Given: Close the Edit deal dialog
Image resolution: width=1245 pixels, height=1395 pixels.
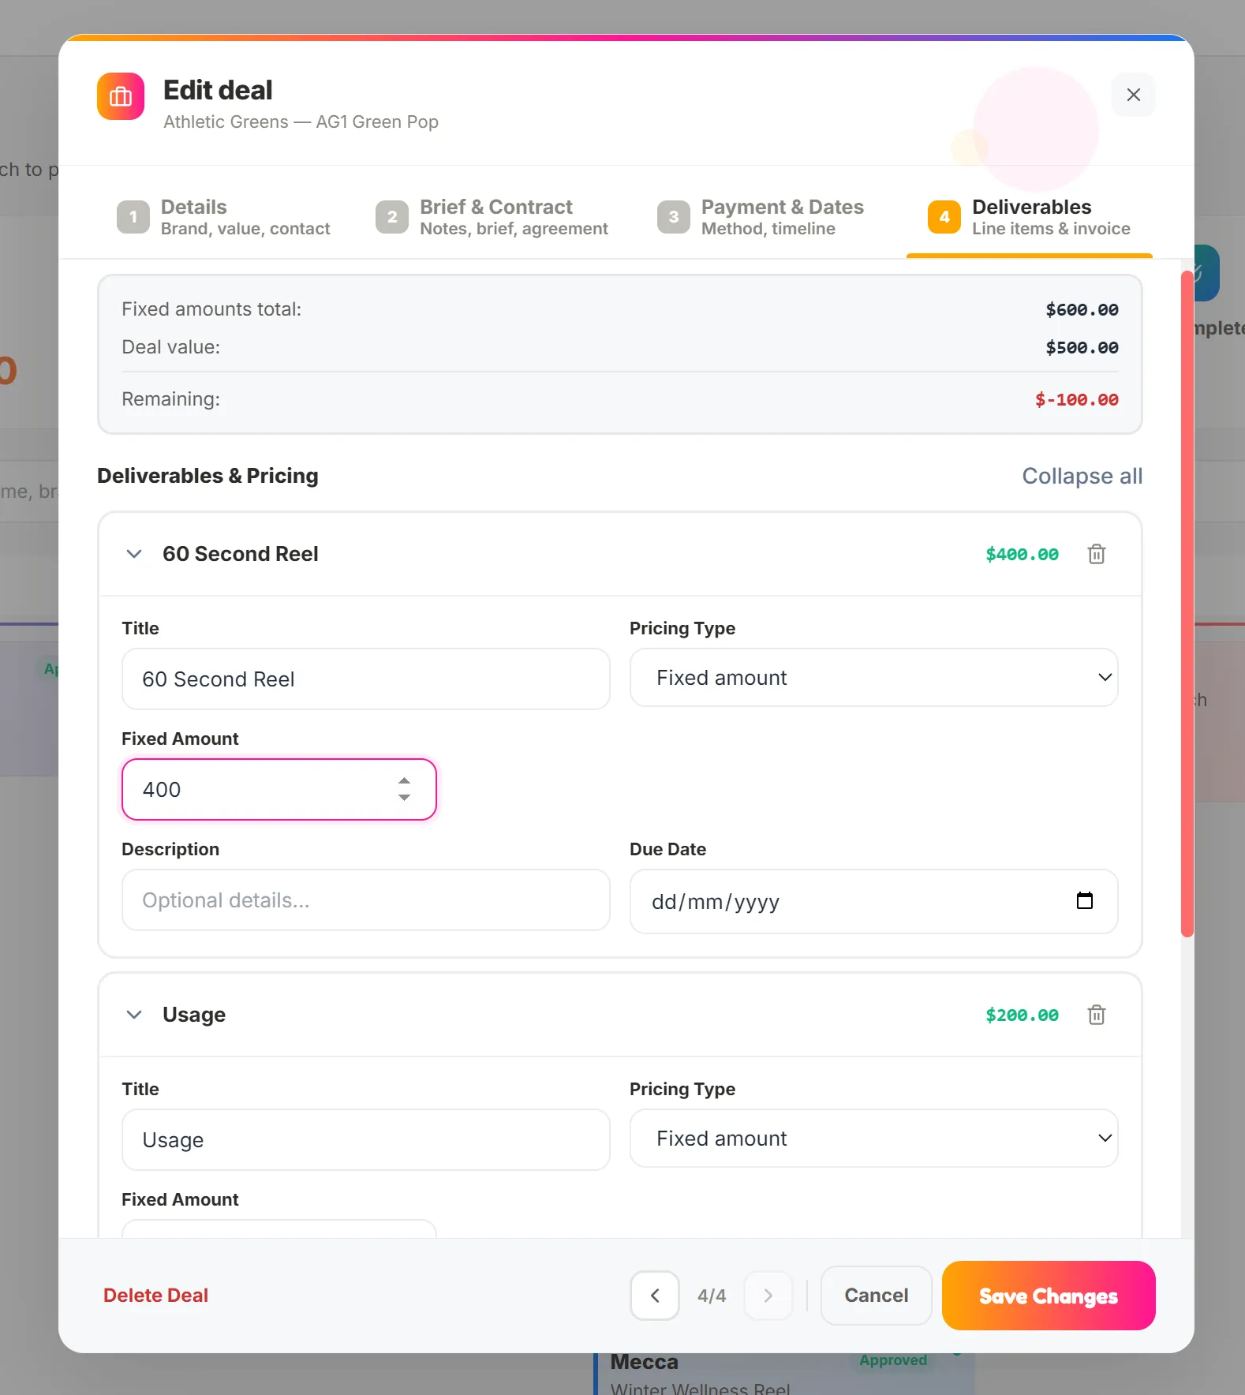Looking at the screenshot, I should (x=1133, y=95).
